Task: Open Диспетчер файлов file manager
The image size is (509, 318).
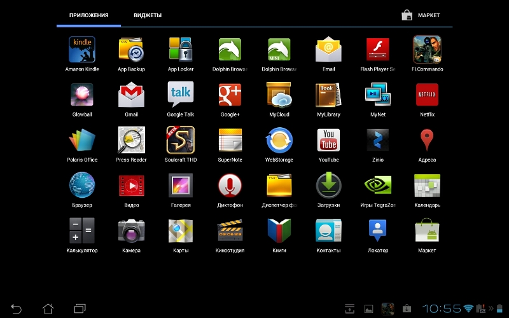Action: (x=279, y=185)
